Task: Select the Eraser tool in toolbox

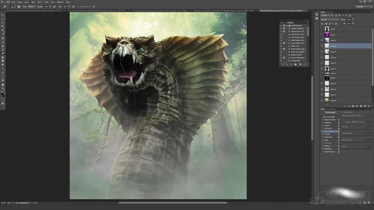Action: [x=3, y=54]
